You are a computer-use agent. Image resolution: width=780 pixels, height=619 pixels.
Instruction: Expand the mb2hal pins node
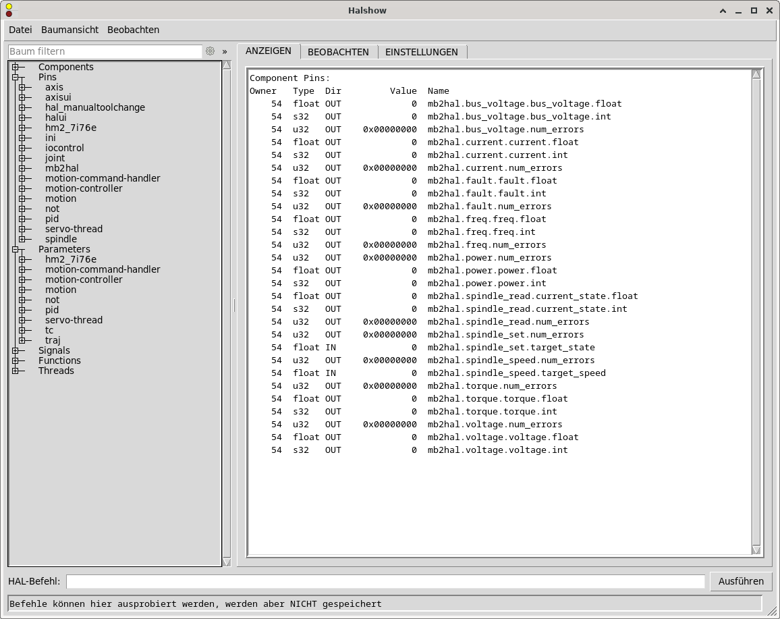(22, 168)
